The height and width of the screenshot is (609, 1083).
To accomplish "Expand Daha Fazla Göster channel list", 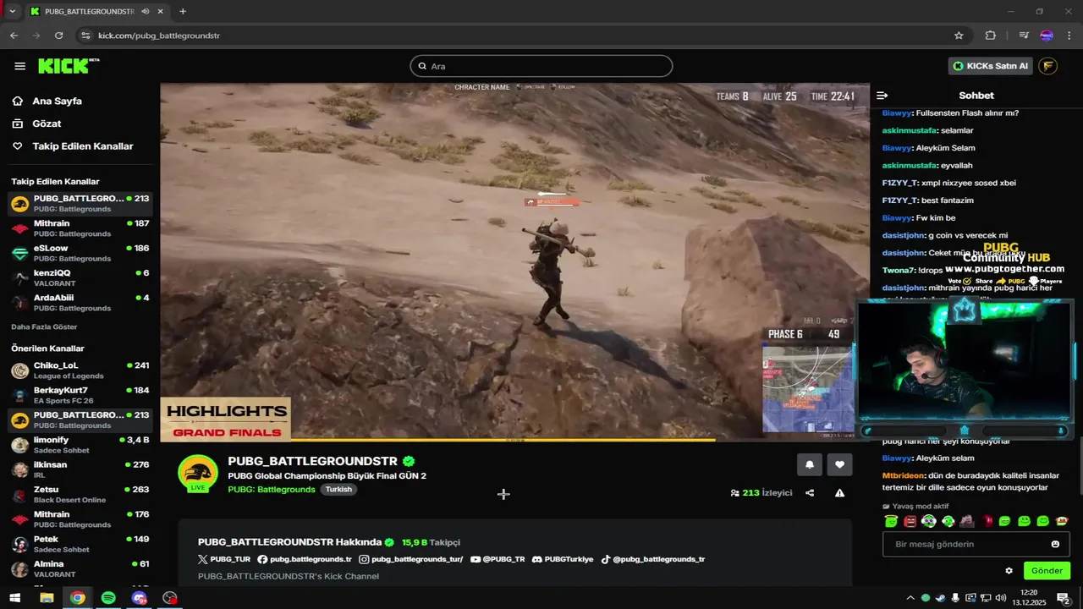I will pos(44,326).
